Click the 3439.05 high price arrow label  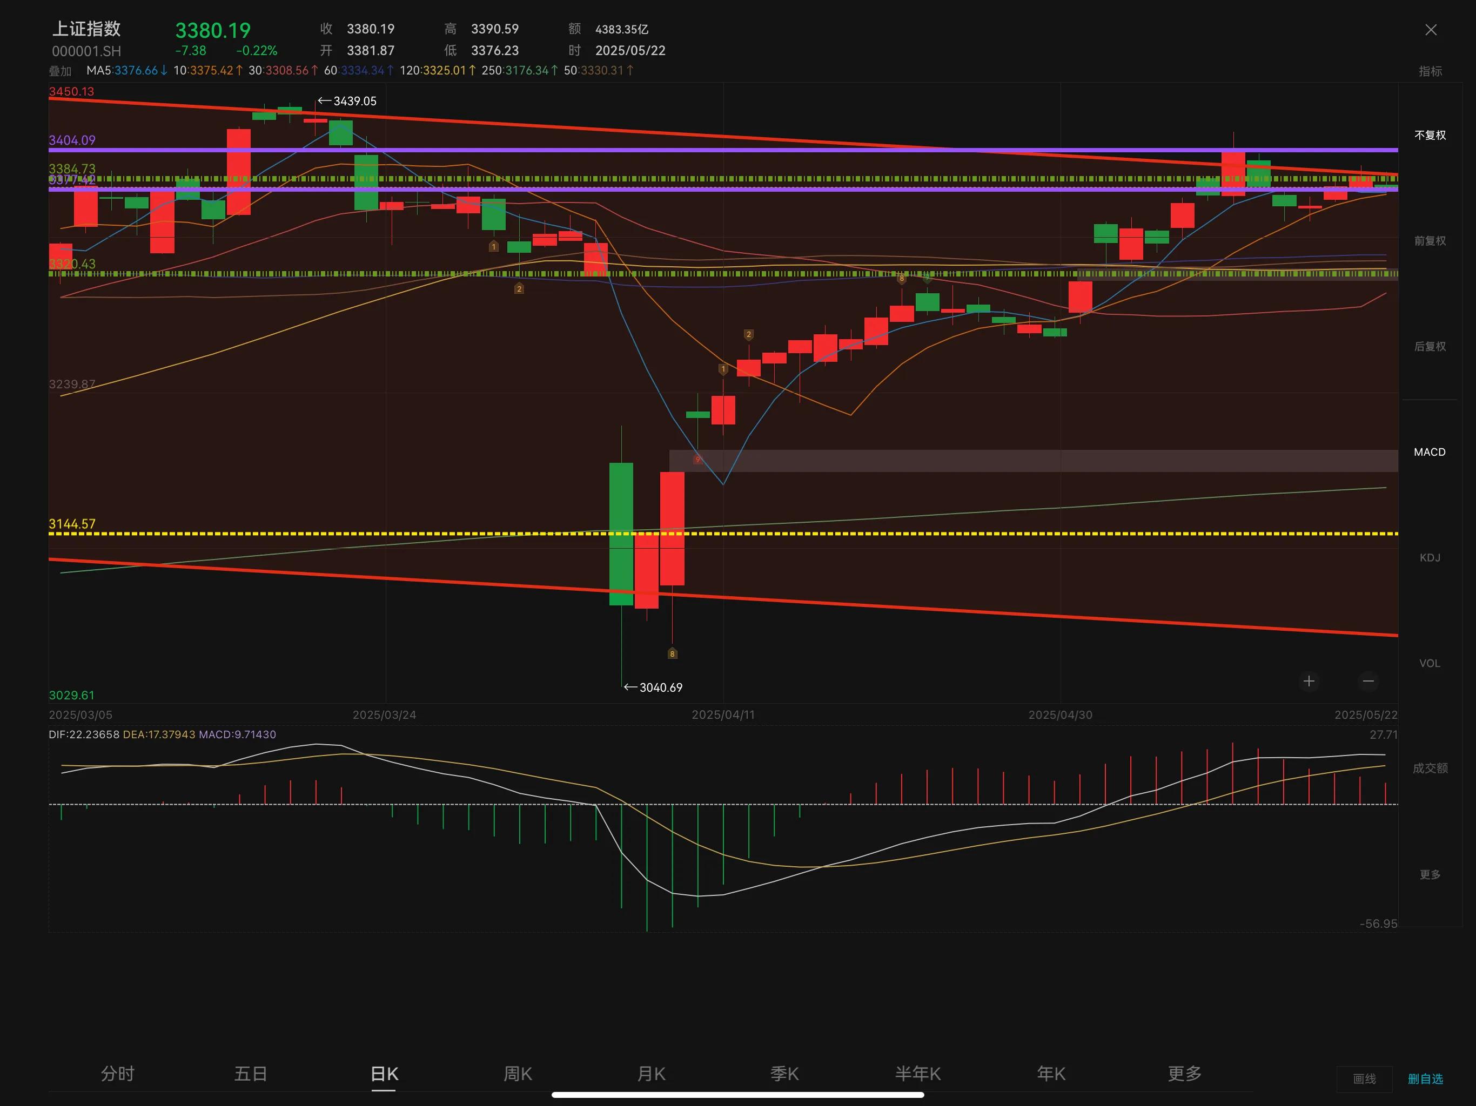tap(347, 102)
